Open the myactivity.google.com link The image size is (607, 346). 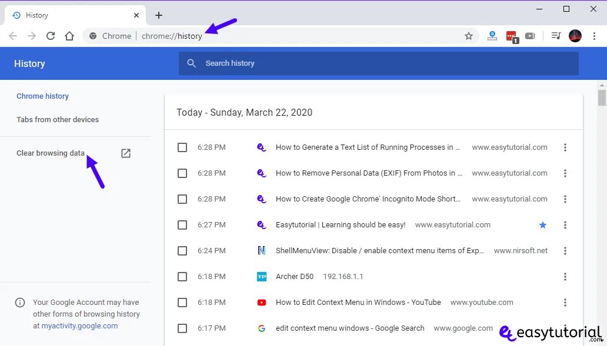pyautogui.click(x=79, y=325)
